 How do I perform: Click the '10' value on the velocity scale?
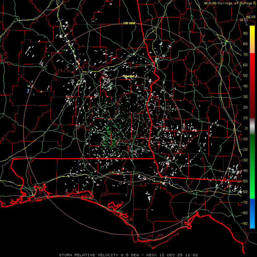[x=245, y=118]
